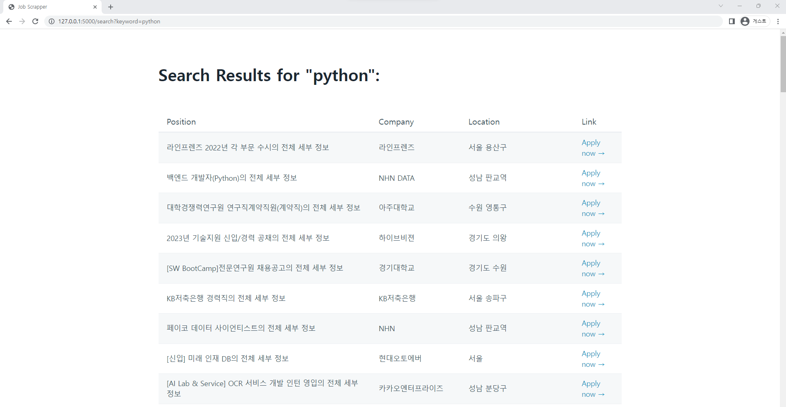This screenshot has width=786, height=407.
Task: Apply now for 현대오토에버 position
Action: pos(593,359)
